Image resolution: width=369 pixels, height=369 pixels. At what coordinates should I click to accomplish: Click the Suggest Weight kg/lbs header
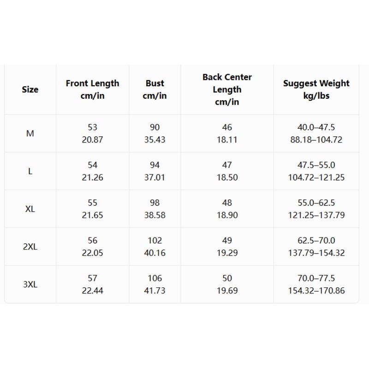point(316,89)
